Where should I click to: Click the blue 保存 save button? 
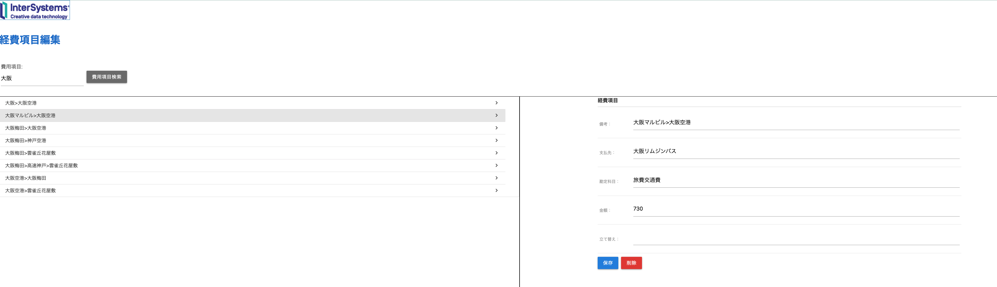(x=608, y=263)
